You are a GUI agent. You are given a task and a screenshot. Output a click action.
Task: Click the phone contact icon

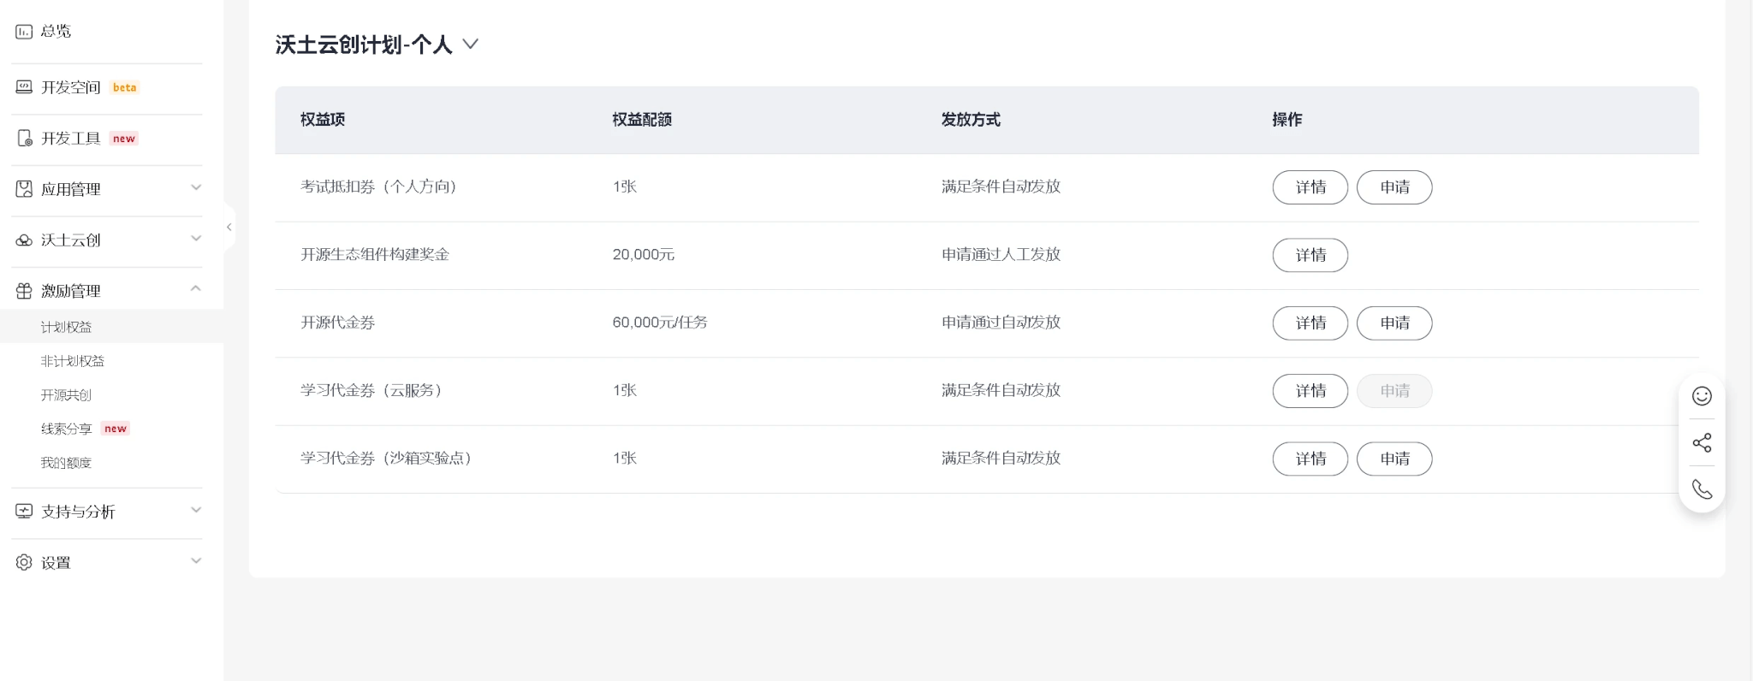(x=1702, y=489)
